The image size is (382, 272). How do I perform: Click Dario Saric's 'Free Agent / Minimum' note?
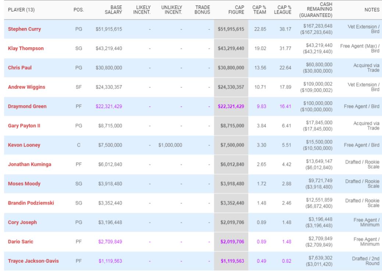pos(367,241)
